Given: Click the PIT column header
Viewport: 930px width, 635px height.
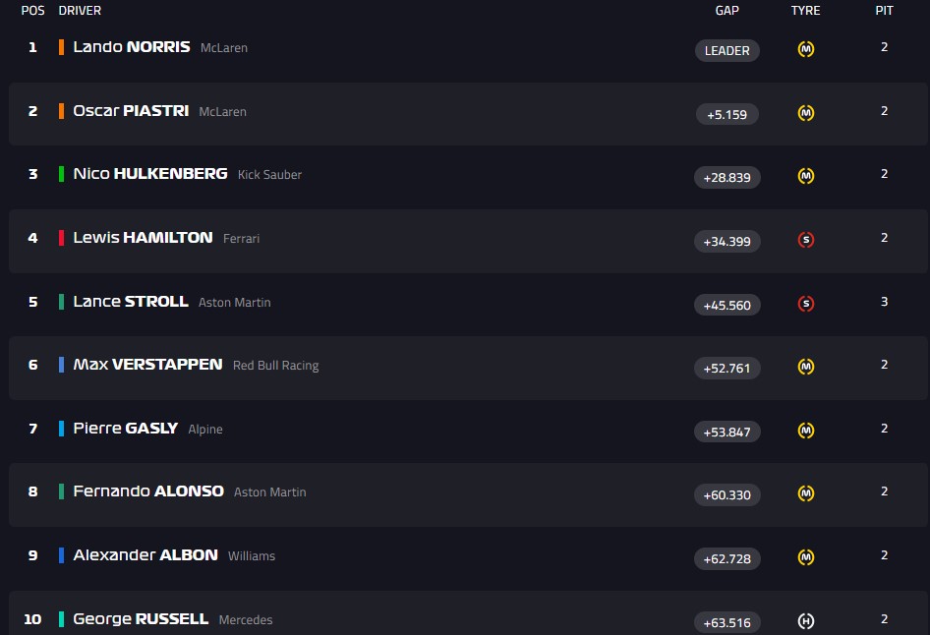Looking at the screenshot, I should point(884,11).
